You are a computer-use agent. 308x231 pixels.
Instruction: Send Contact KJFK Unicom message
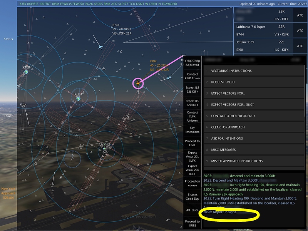pyautogui.click(x=192, y=116)
